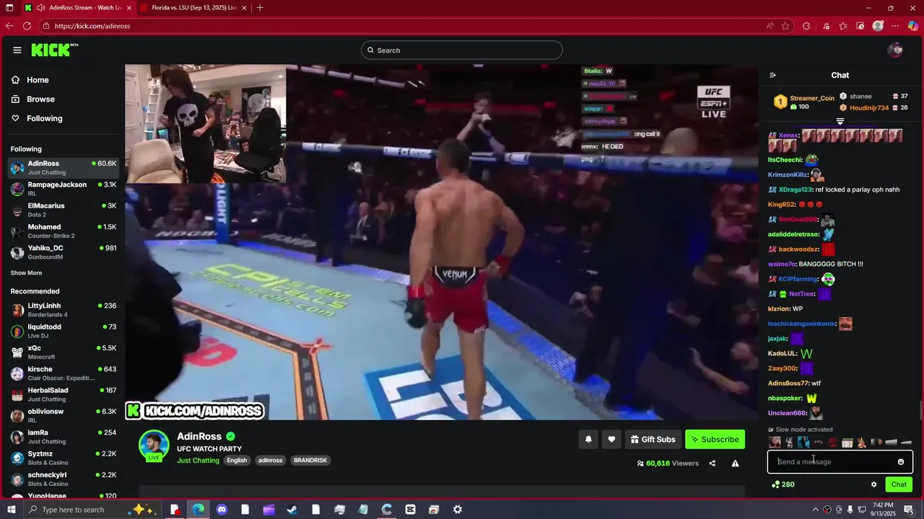Show hidden system tray icons
Image resolution: width=924 pixels, height=519 pixels.
[816, 510]
